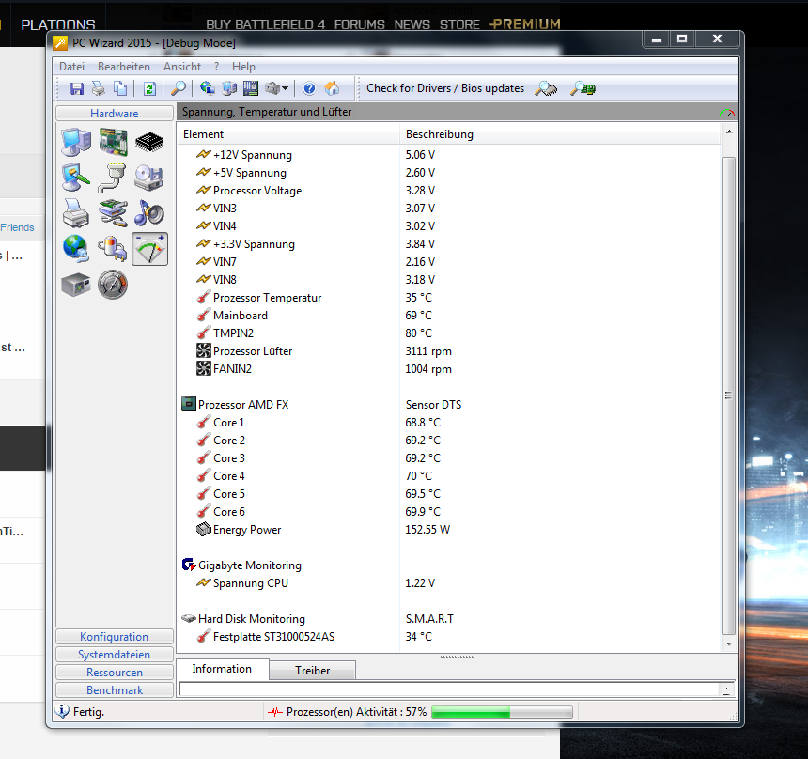Viewport: 808px width, 759px height.
Task: Click the vertical scrollbar thumb of list
Action: point(729,395)
